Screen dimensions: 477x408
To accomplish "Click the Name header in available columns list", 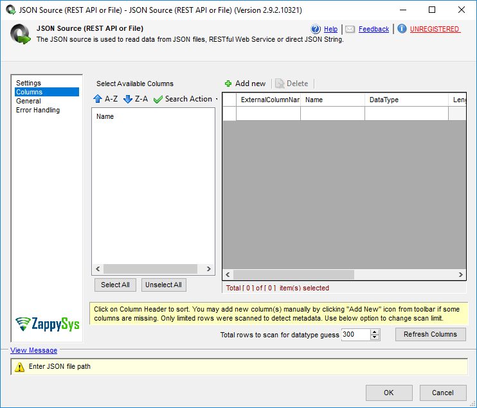I will (105, 116).
